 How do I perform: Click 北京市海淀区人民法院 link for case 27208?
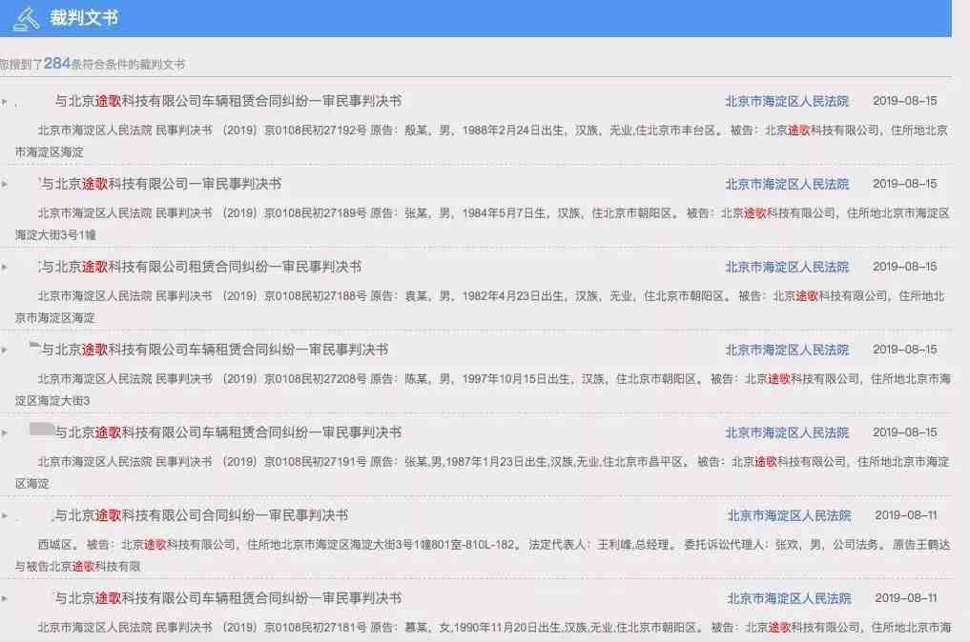[787, 350]
